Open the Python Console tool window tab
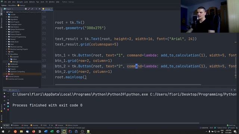This screenshot has height=134, width=239. tap(72, 125)
